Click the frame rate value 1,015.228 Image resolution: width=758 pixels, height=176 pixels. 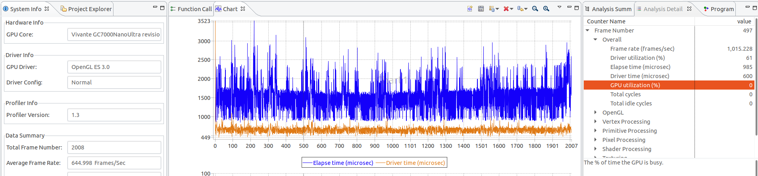(740, 49)
